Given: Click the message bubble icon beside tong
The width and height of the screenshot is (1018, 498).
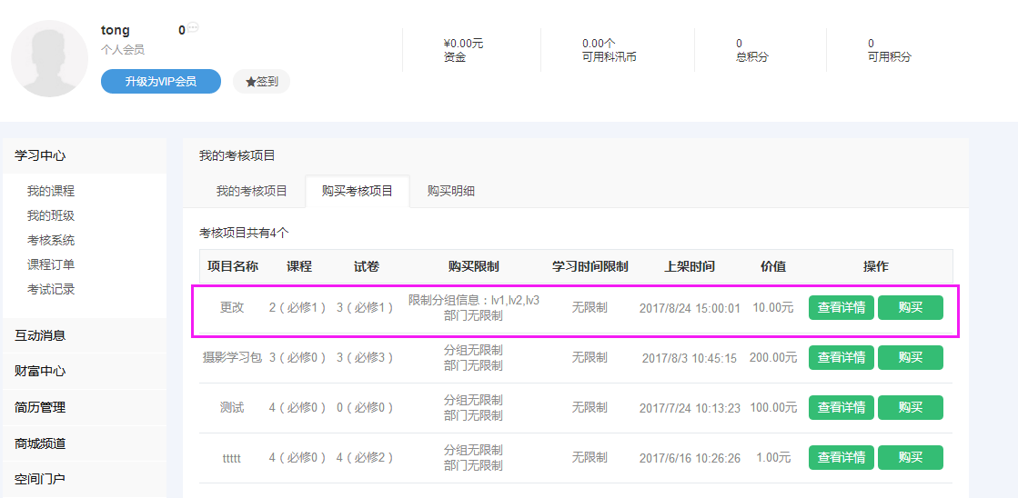Looking at the screenshot, I should click(x=193, y=28).
